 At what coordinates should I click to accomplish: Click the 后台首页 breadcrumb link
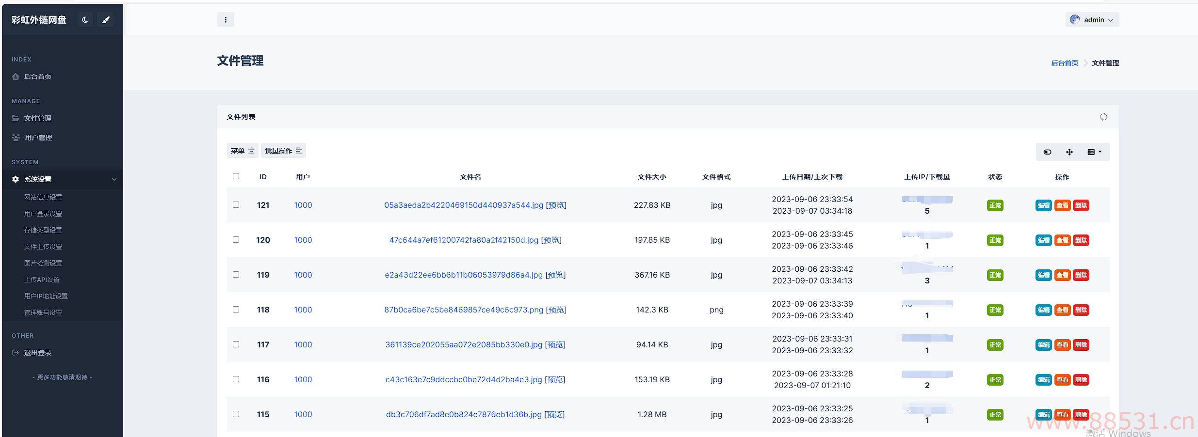(1065, 63)
